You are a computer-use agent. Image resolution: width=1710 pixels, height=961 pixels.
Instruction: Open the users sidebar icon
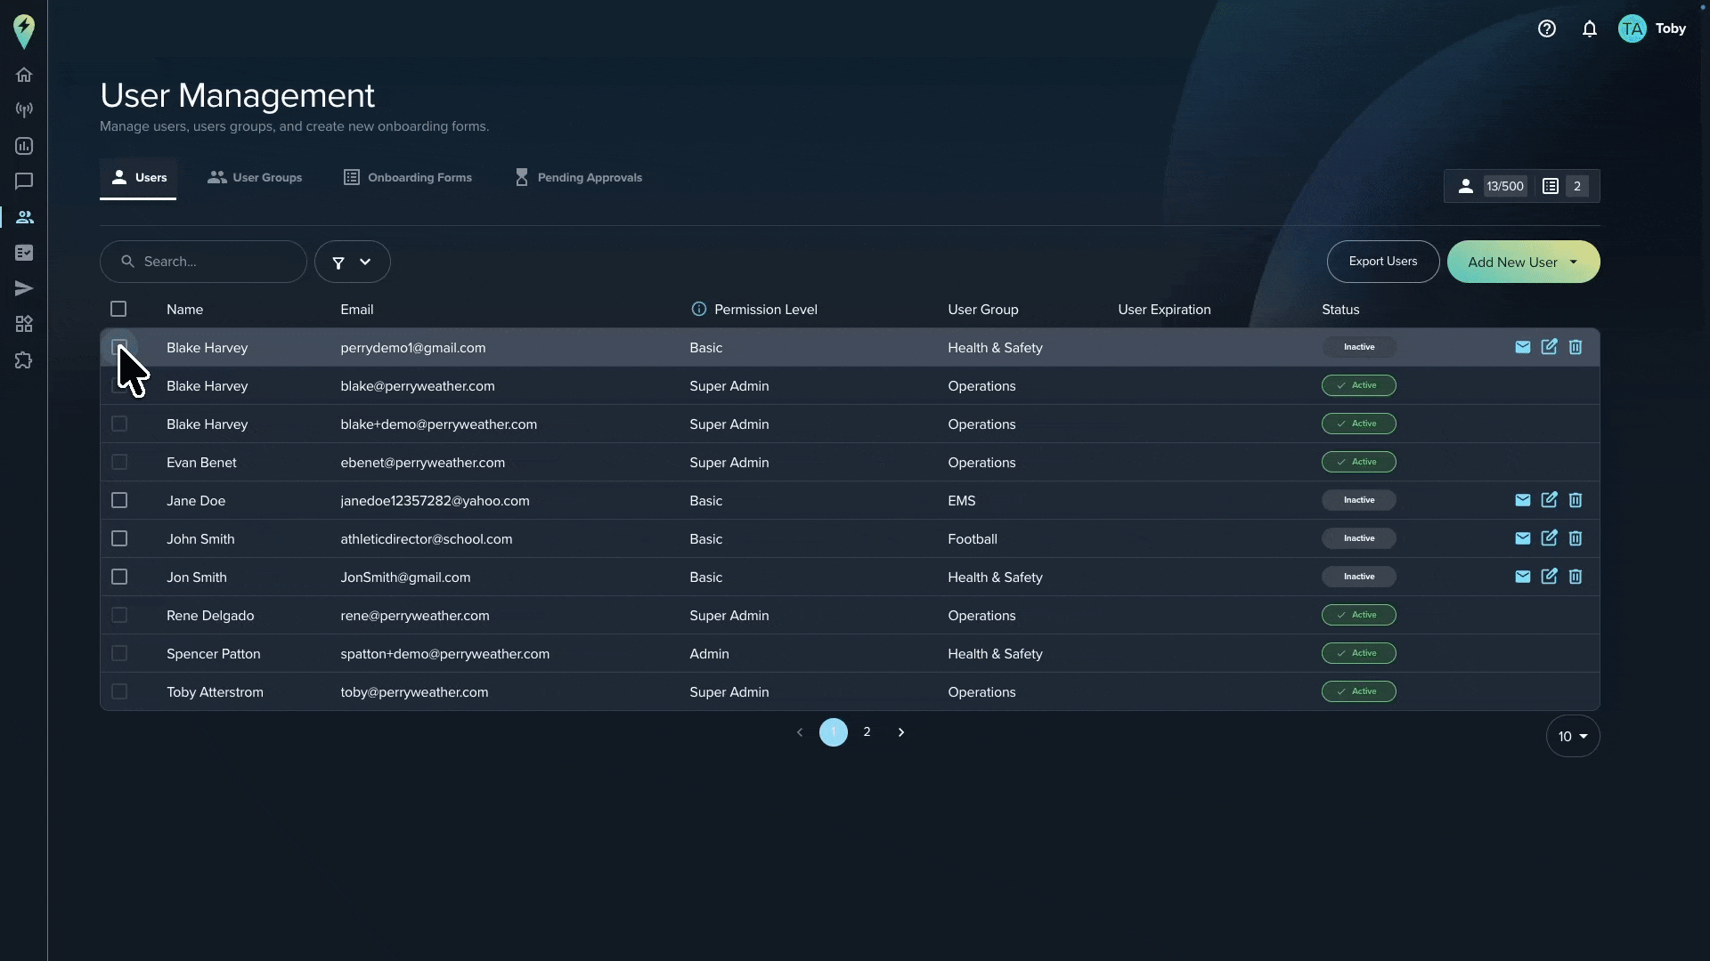click(24, 217)
